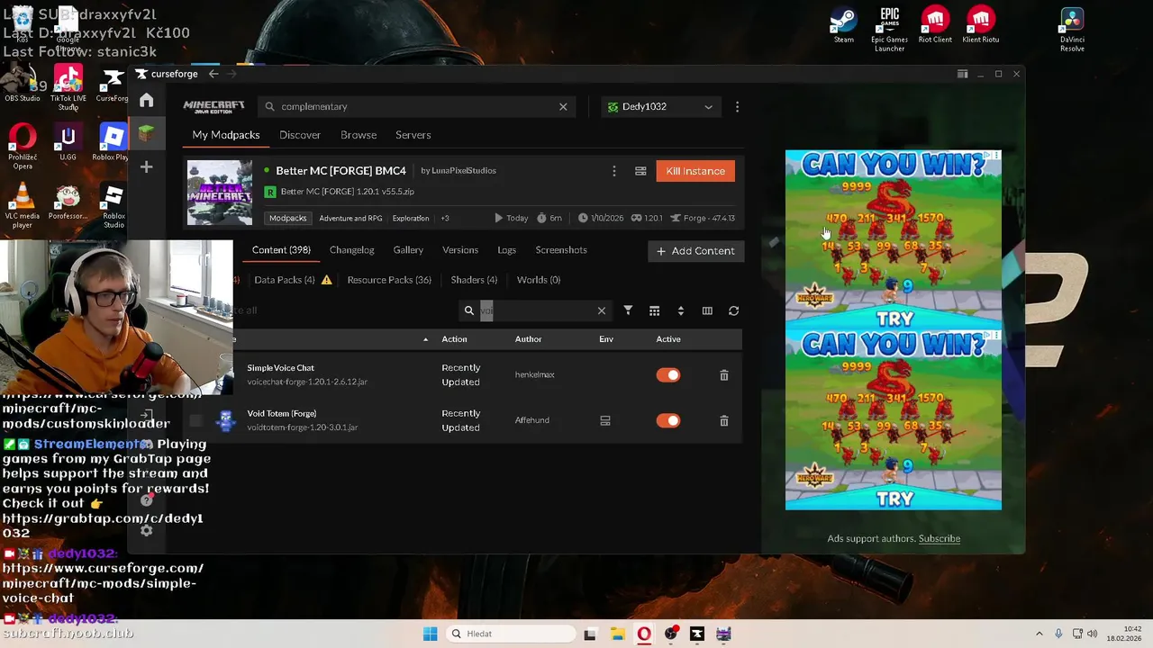Screen dimensions: 1153x648
Task: Click the content search magnifier icon
Action: tap(469, 310)
